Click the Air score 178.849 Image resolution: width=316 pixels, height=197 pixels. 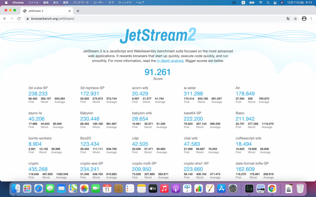click(245, 94)
